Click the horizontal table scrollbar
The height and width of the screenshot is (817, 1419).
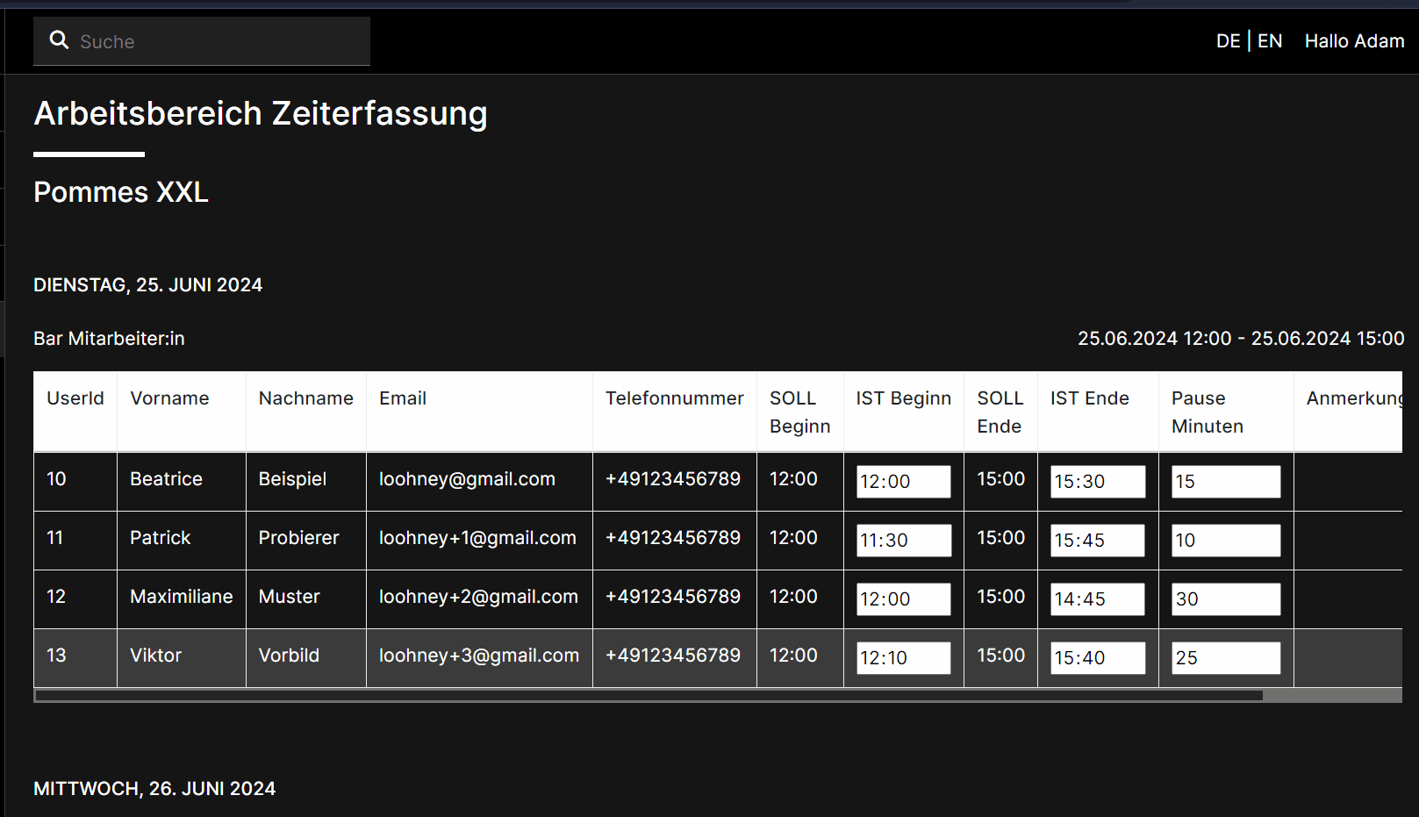point(649,696)
